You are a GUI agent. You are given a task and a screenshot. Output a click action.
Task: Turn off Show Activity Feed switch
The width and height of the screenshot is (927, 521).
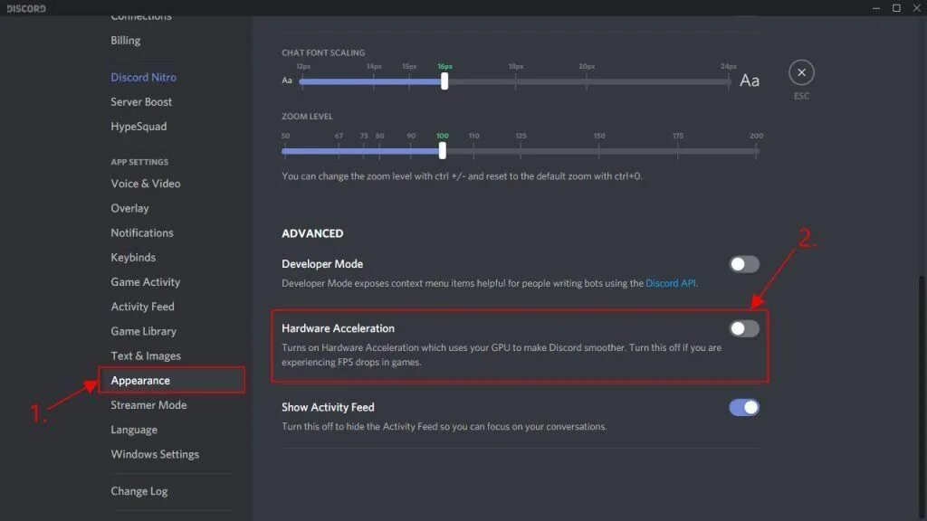[744, 407]
